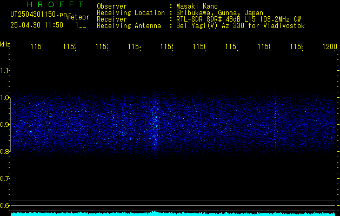Viewport: 340px width, 216px height.
Task: Click the bright meteor echo streak near 1154:30
Action: (x=155, y=125)
